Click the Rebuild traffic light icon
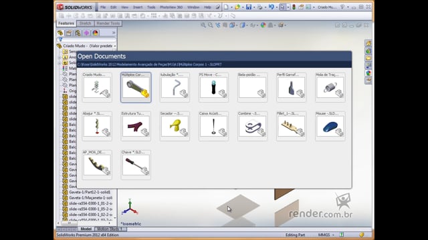The image size is (428, 240). click(294, 7)
